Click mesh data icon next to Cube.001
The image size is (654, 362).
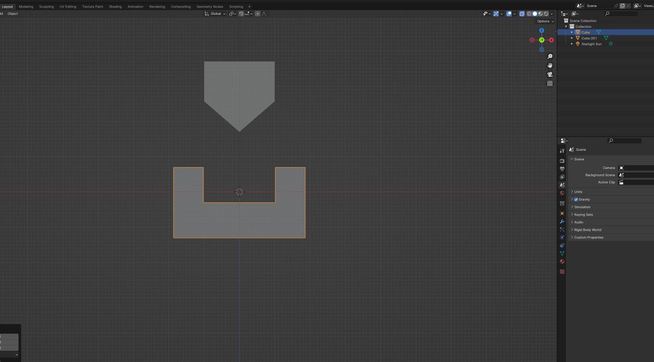(606, 38)
